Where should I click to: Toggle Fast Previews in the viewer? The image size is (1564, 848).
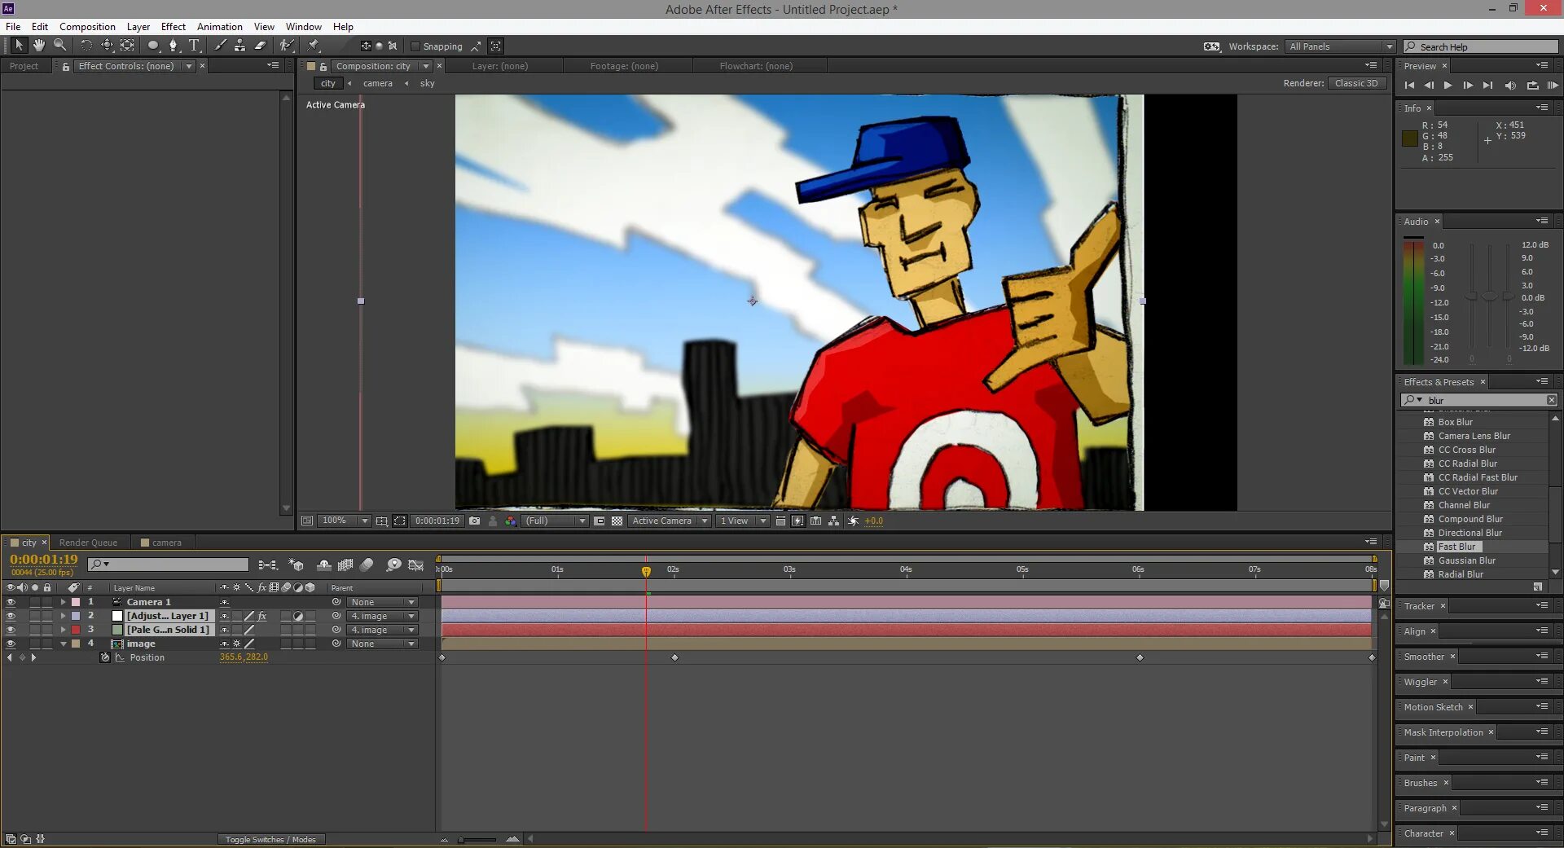[x=798, y=521]
